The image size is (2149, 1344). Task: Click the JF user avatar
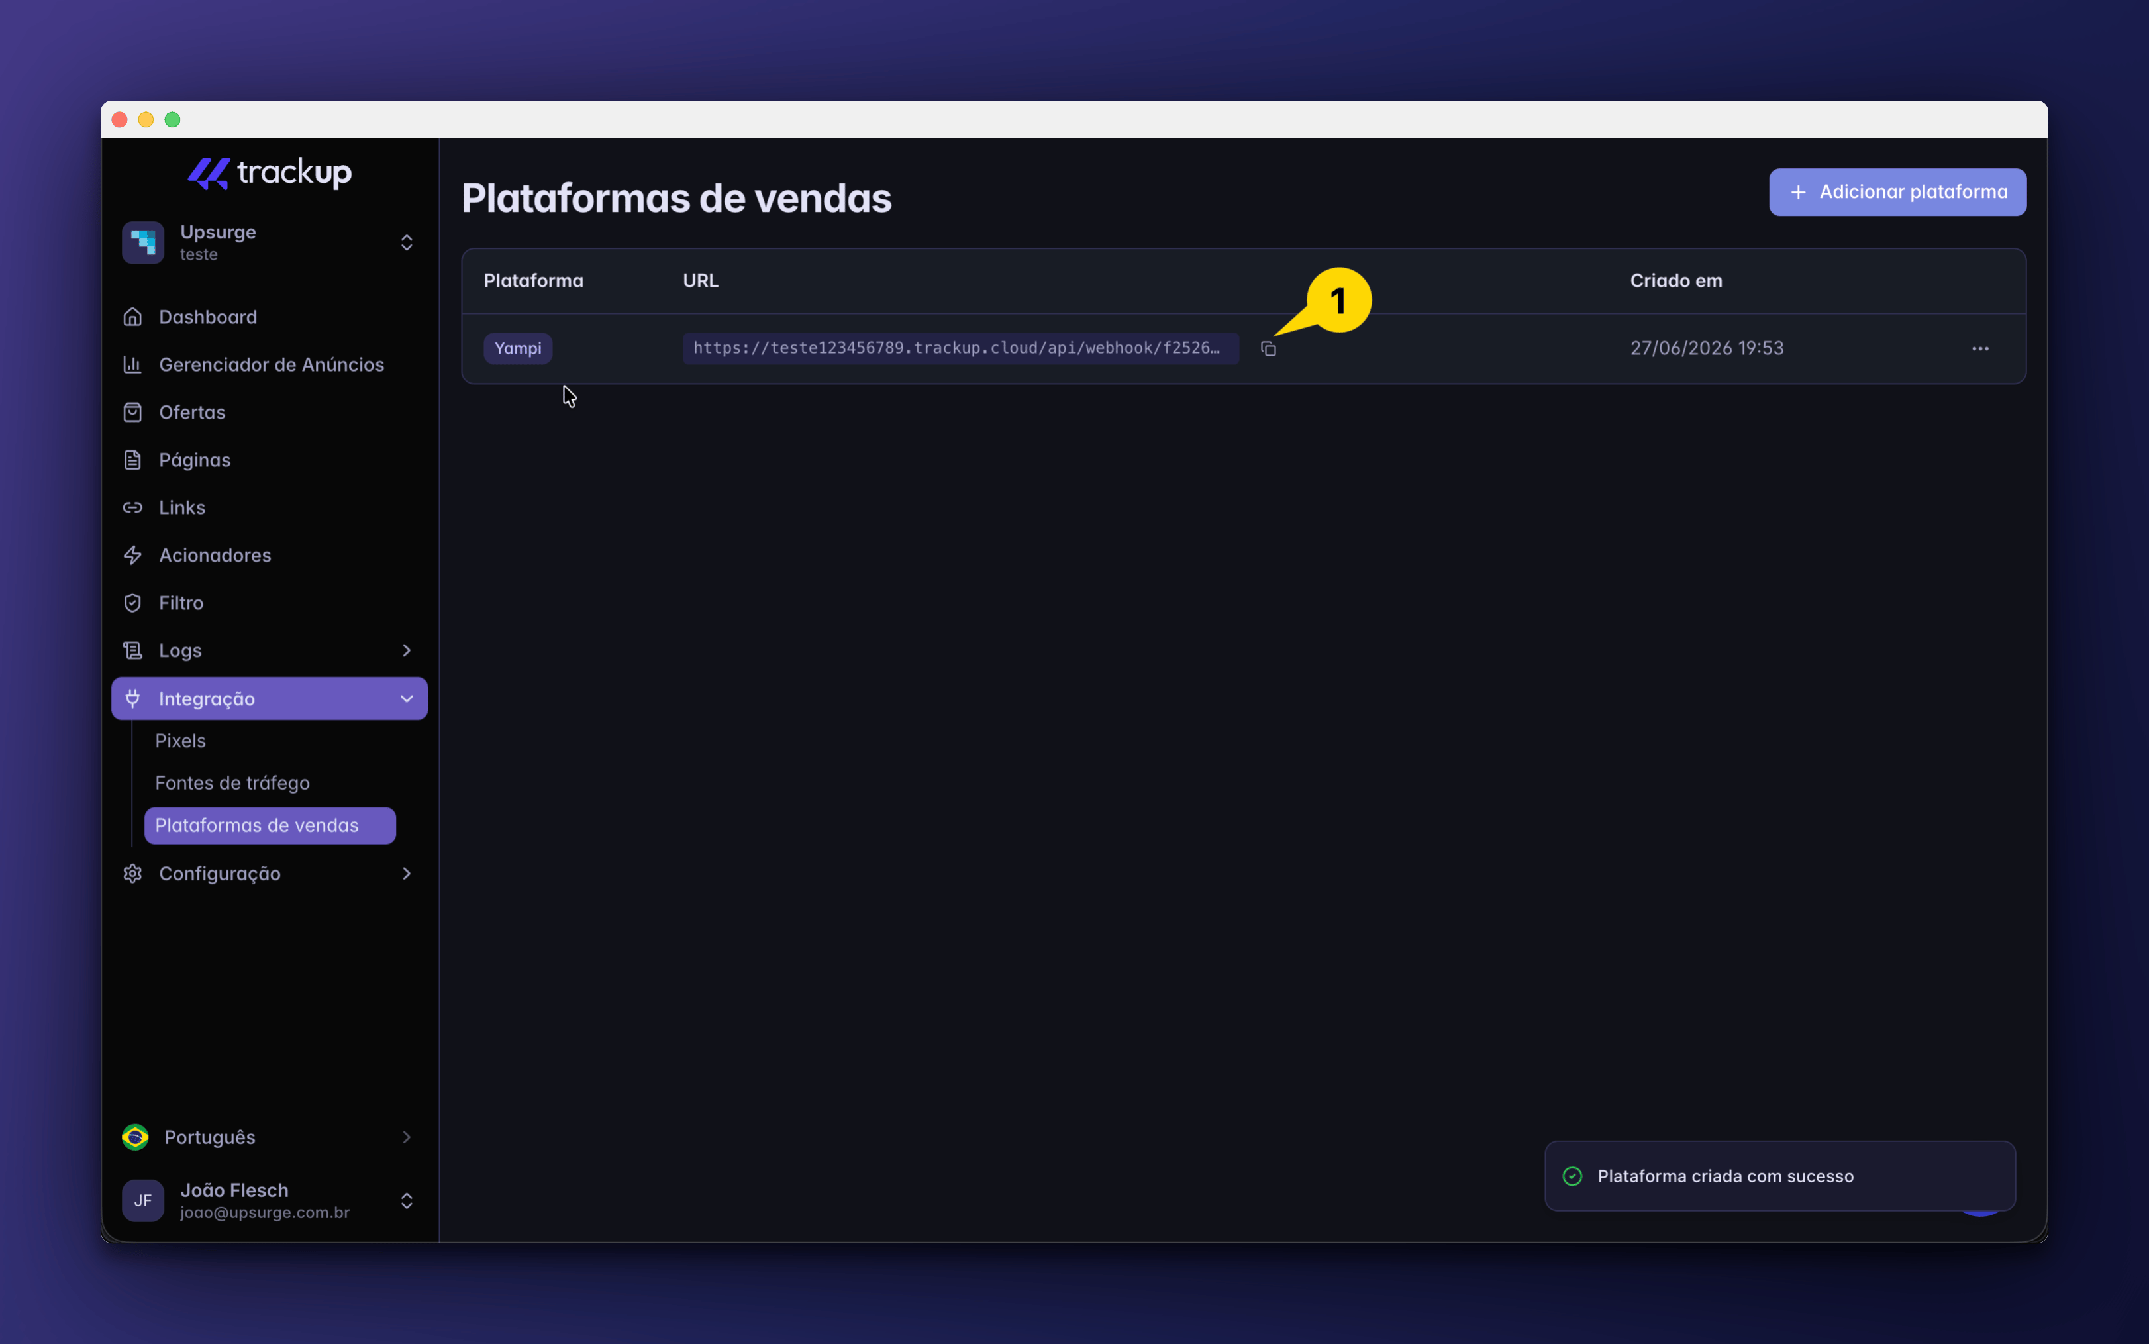coord(143,1201)
